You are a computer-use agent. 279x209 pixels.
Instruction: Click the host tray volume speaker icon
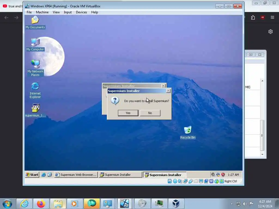pos(245,204)
